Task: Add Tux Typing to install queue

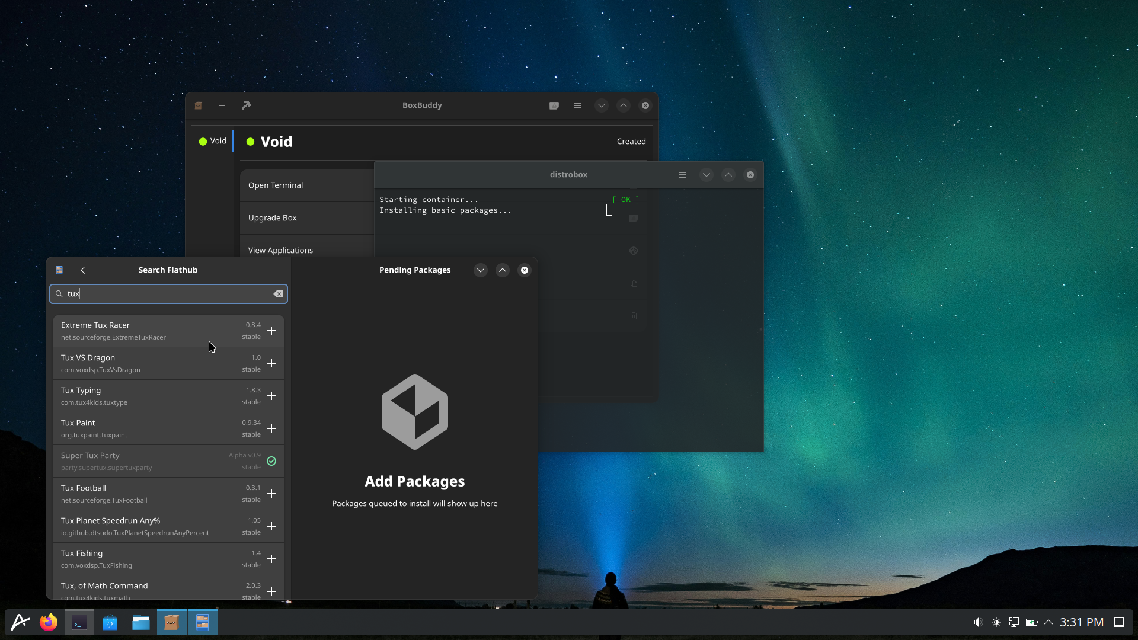Action: click(x=271, y=396)
